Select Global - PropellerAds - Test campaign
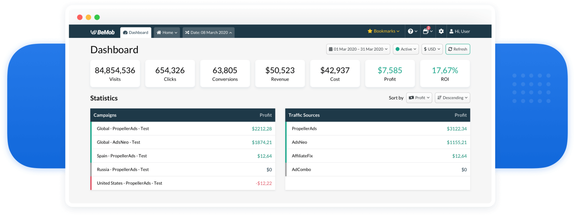This screenshot has height=216, width=575. tap(123, 129)
